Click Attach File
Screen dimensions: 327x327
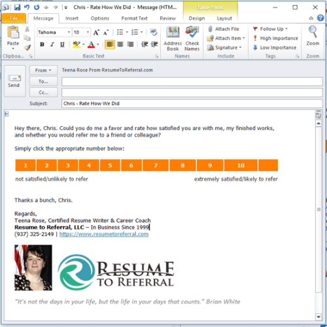click(224, 29)
